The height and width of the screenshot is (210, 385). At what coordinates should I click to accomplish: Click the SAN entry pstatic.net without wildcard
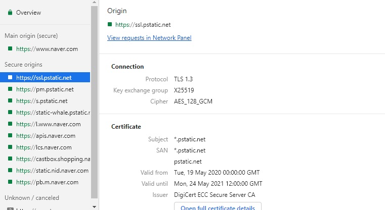(188, 162)
